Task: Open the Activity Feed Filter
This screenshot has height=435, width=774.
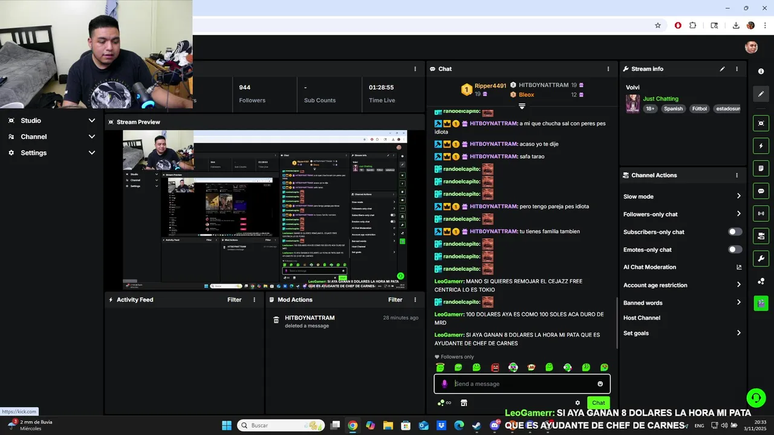Action: click(x=234, y=300)
